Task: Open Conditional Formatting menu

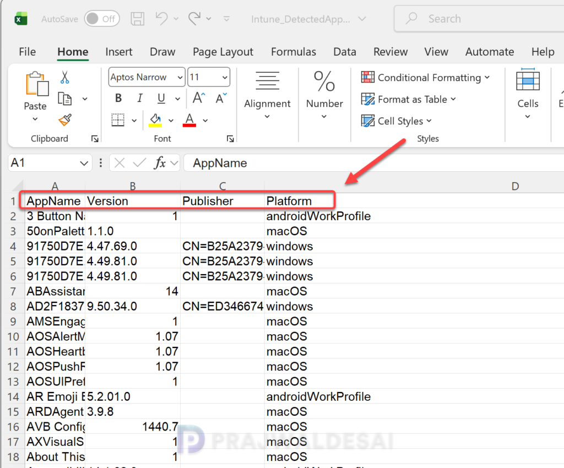Action: [x=426, y=78]
